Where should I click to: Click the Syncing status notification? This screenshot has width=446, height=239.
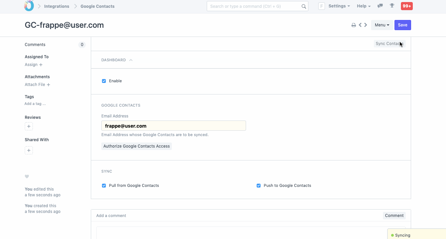417,234
